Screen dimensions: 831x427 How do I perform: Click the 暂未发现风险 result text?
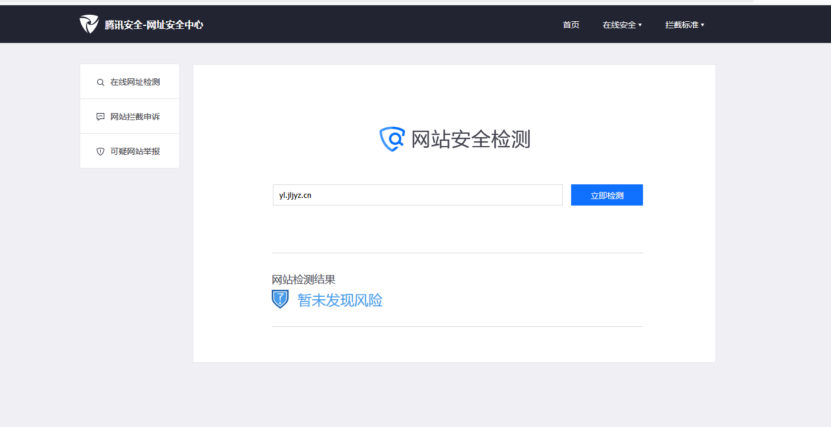[x=340, y=300]
